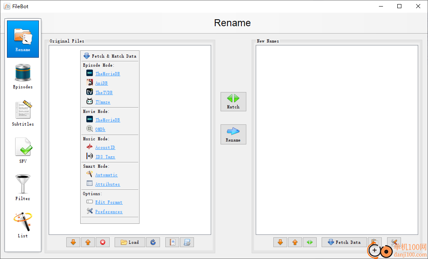The height and width of the screenshot is (259, 428).
Task: Select AniDB as episode data source
Action: (x=101, y=83)
